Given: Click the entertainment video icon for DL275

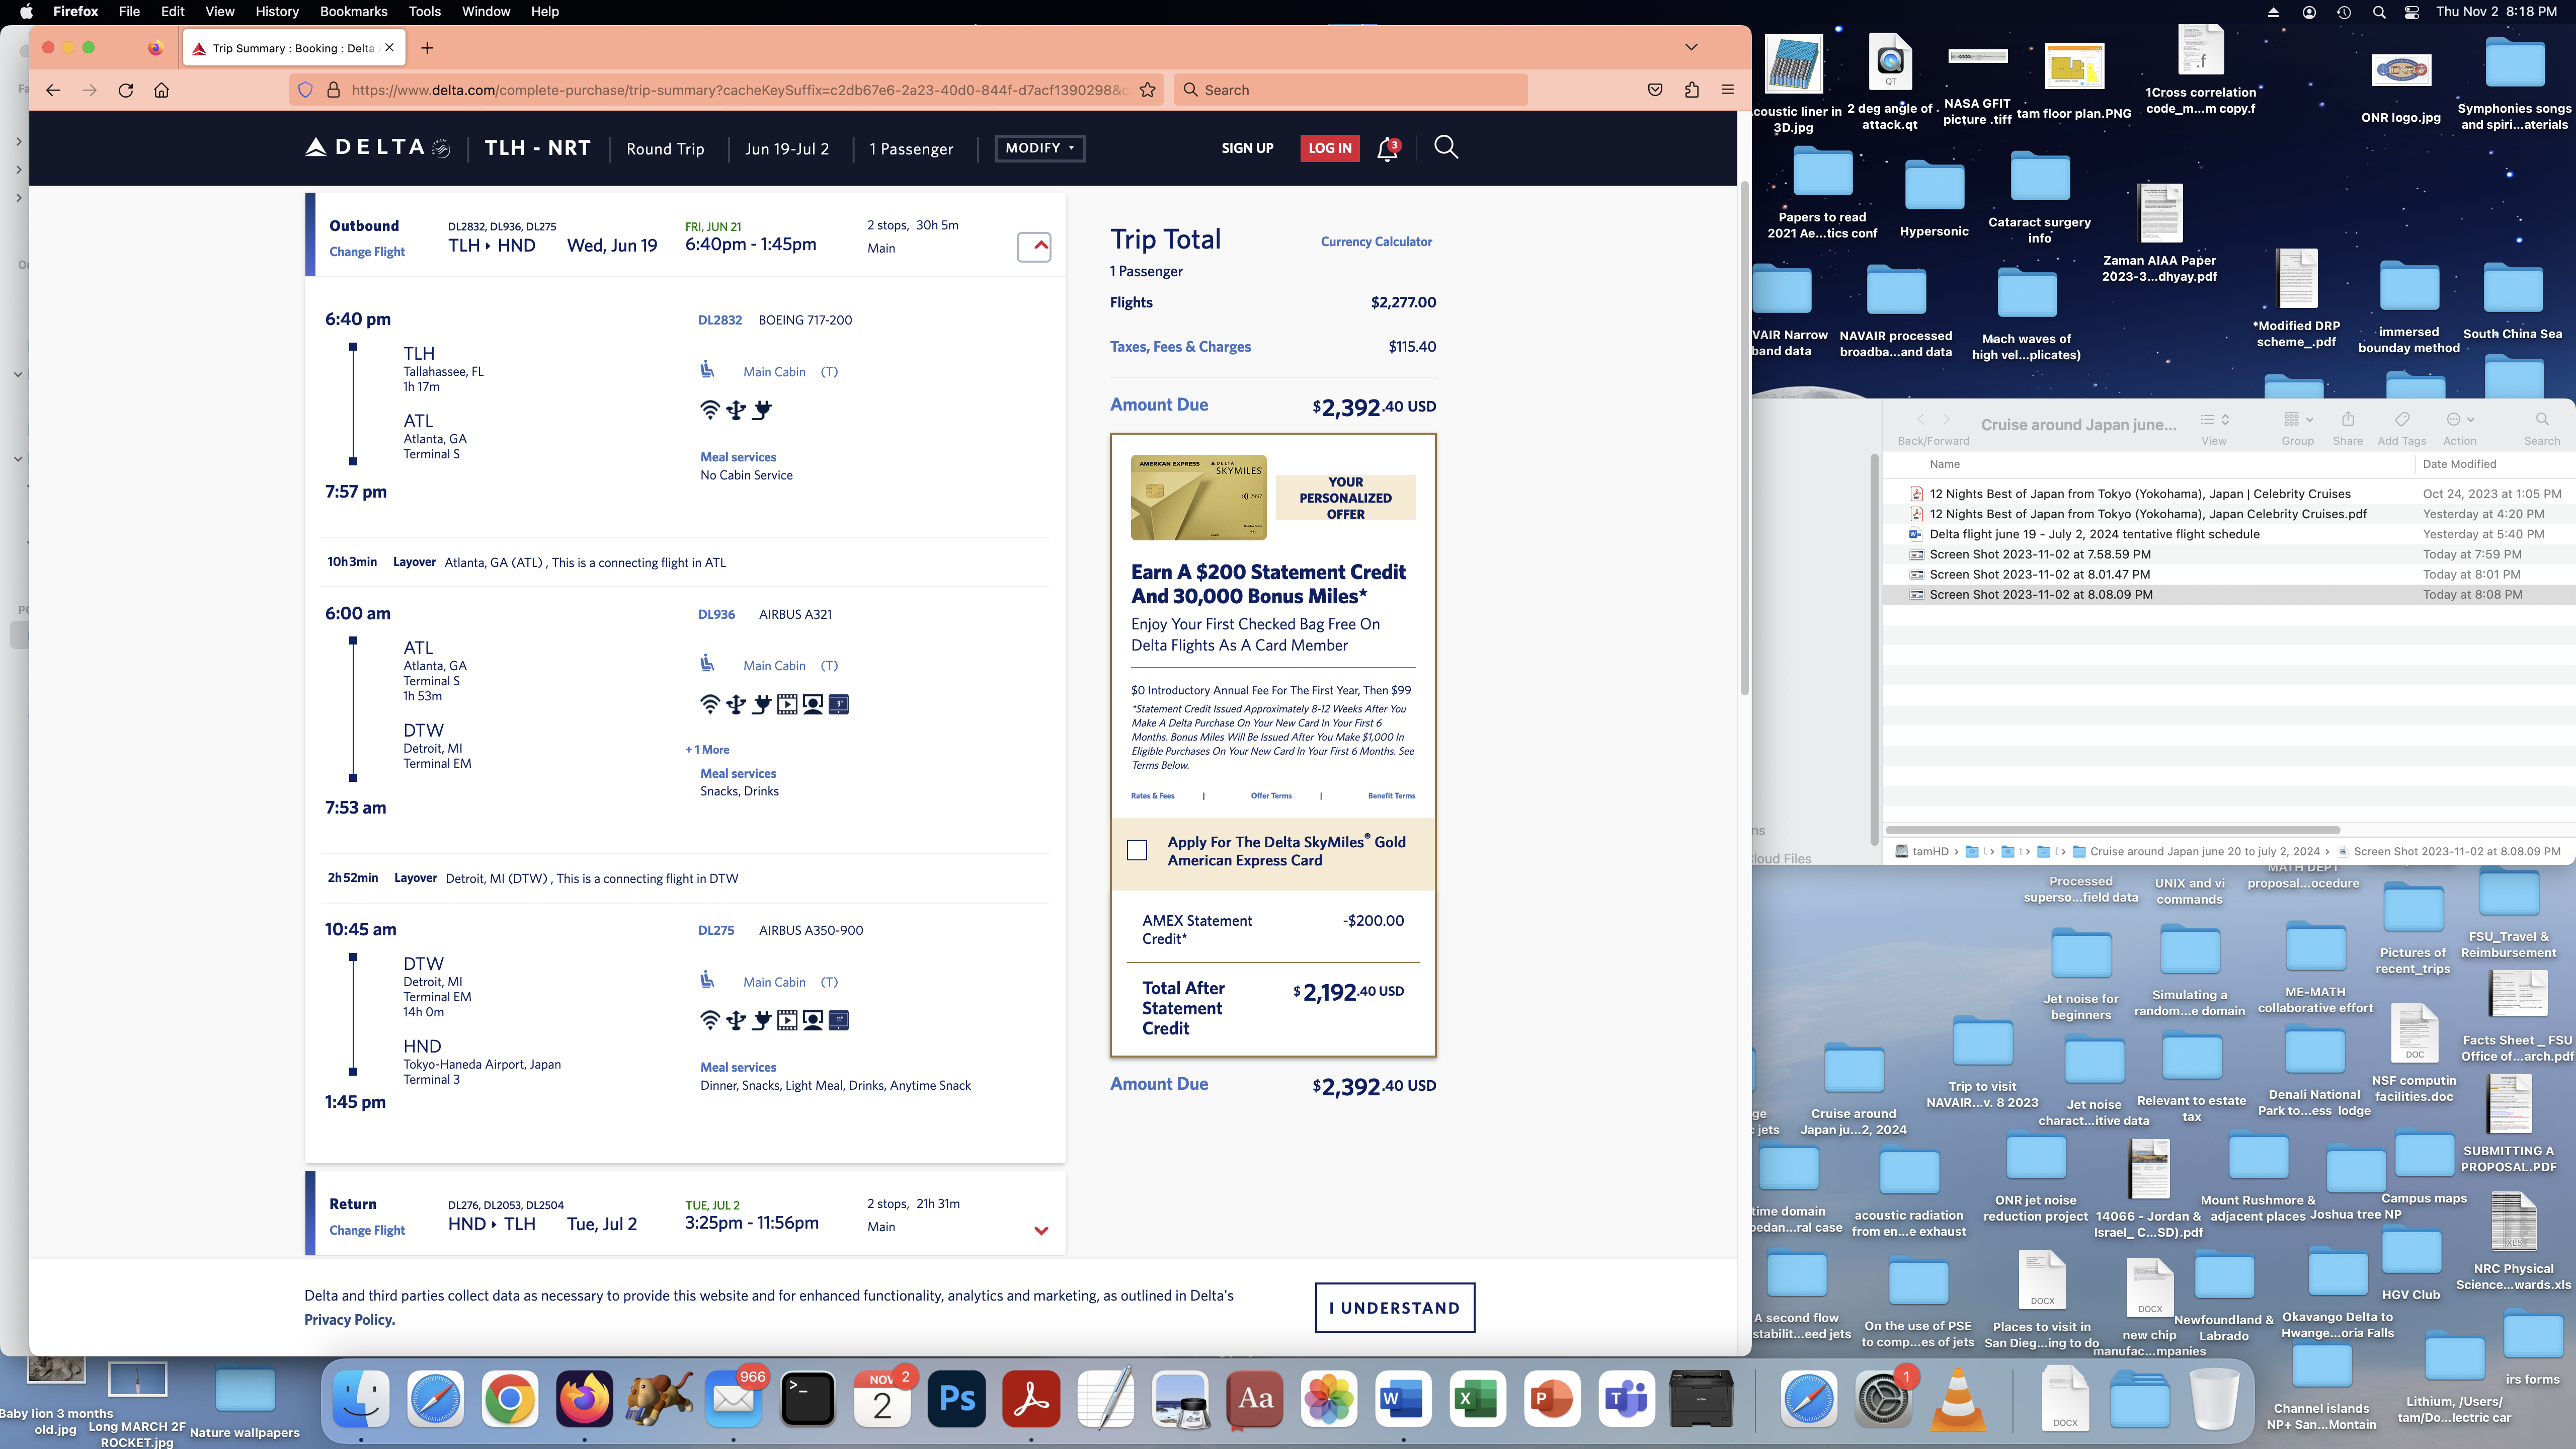Looking at the screenshot, I should (787, 1020).
